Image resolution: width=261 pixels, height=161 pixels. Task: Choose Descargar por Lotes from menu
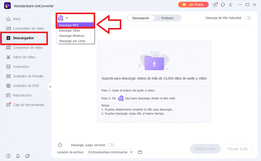(x=76, y=41)
